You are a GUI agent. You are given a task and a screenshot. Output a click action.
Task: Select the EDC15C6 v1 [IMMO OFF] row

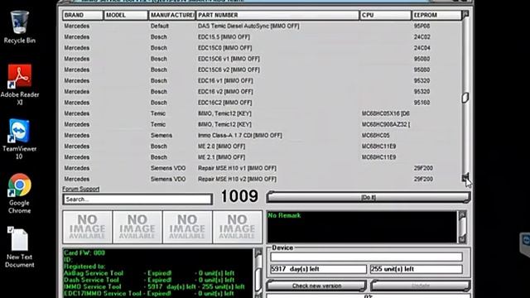click(262, 59)
